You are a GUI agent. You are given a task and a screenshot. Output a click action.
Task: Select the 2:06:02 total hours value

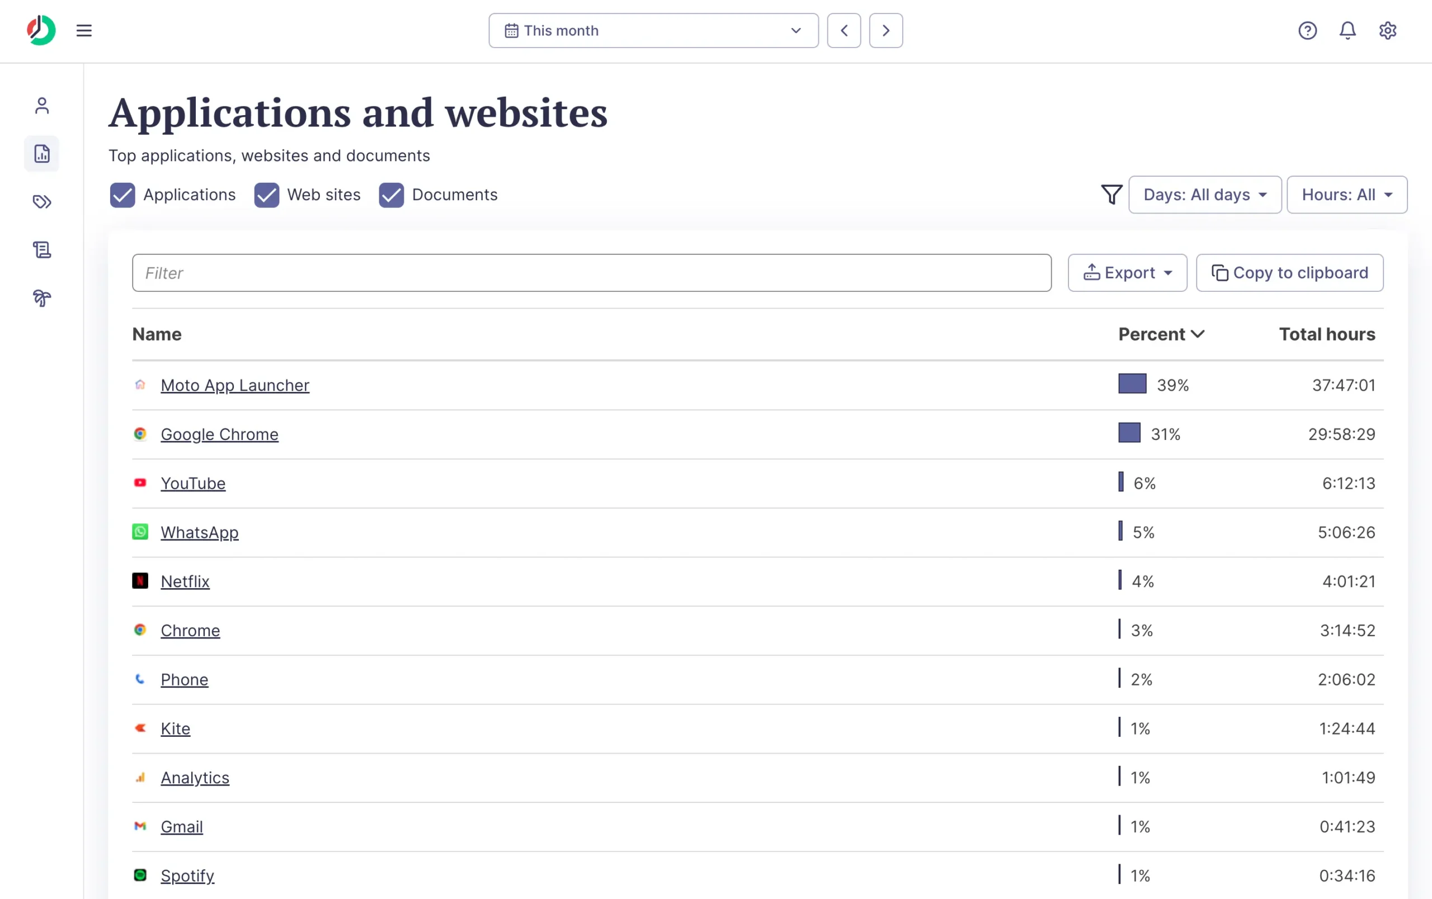pyautogui.click(x=1346, y=679)
